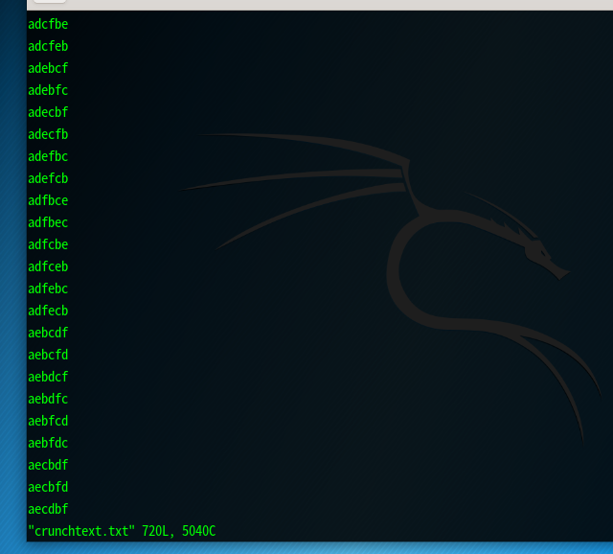This screenshot has height=554, width=613.
Task: Click the line 'aecbfd'
Action: click(48, 487)
